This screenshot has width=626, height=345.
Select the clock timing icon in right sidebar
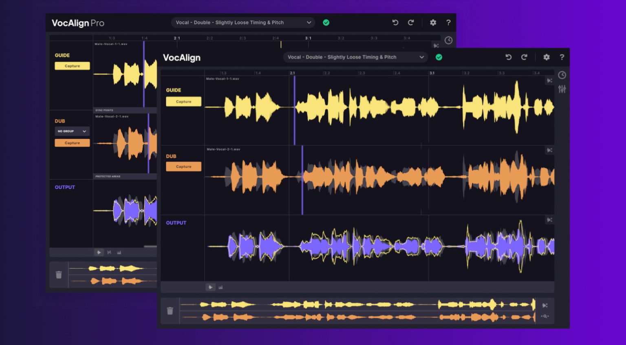[x=562, y=75]
